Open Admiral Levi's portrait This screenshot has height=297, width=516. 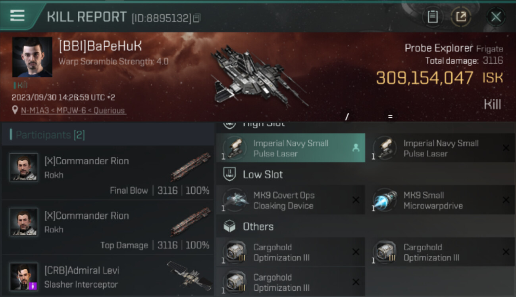pos(24,276)
